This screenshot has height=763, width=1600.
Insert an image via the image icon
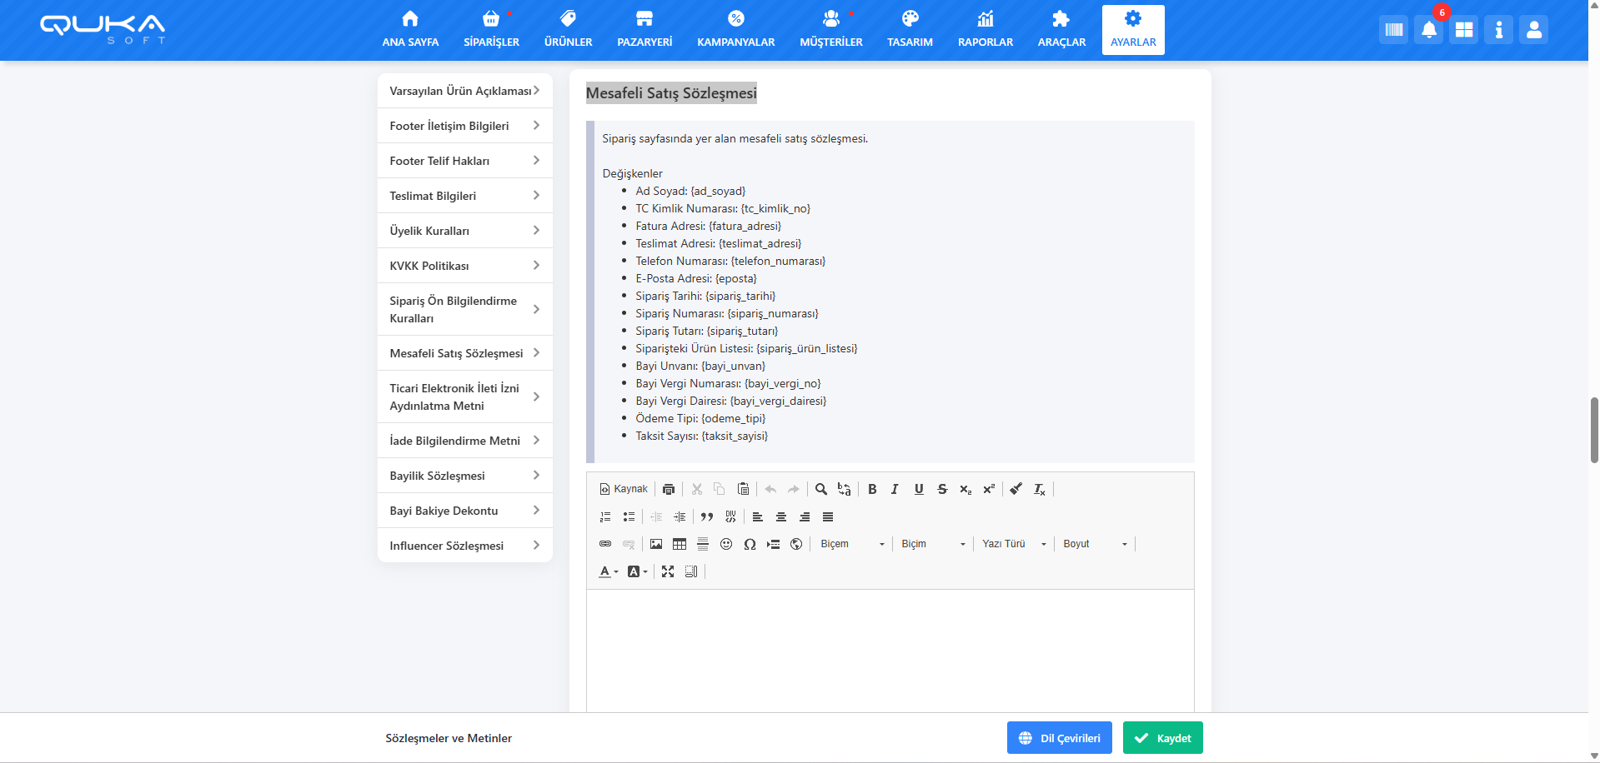656,544
